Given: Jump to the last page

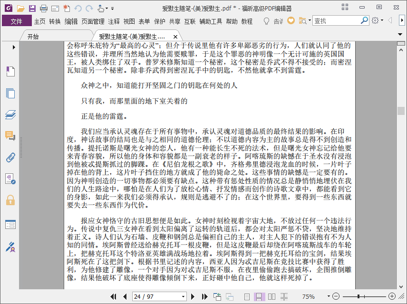Looking at the screenshot, I should click(204, 296).
